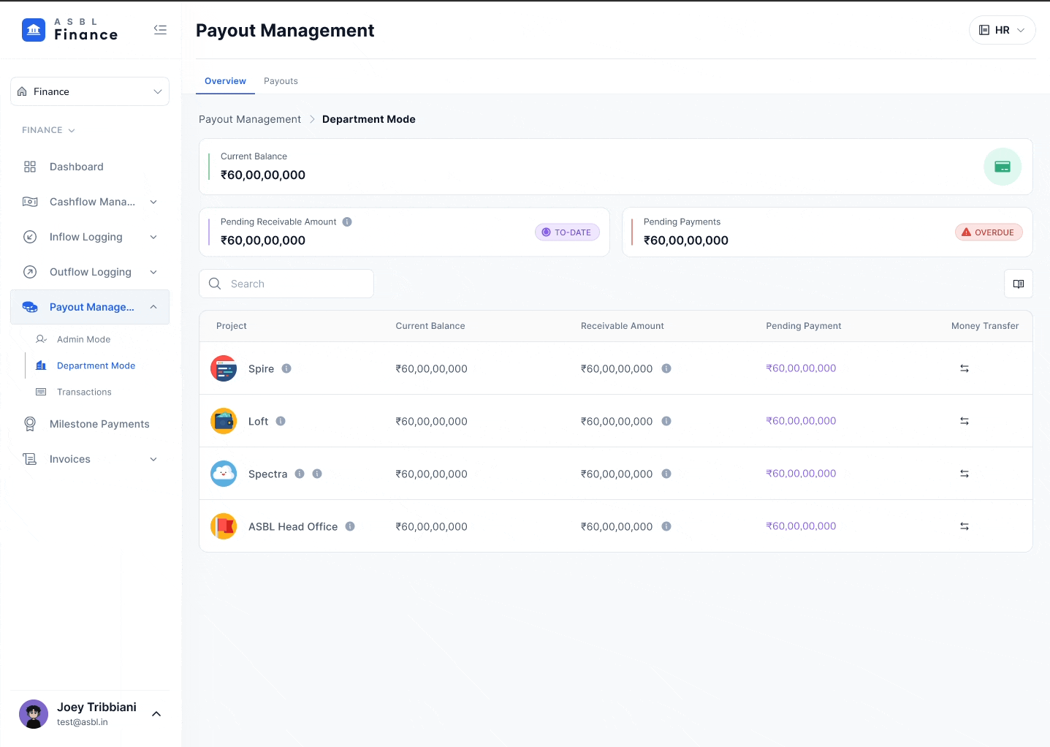Click the Cashflow Management cash icon
1050x747 pixels.
coord(30,202)
